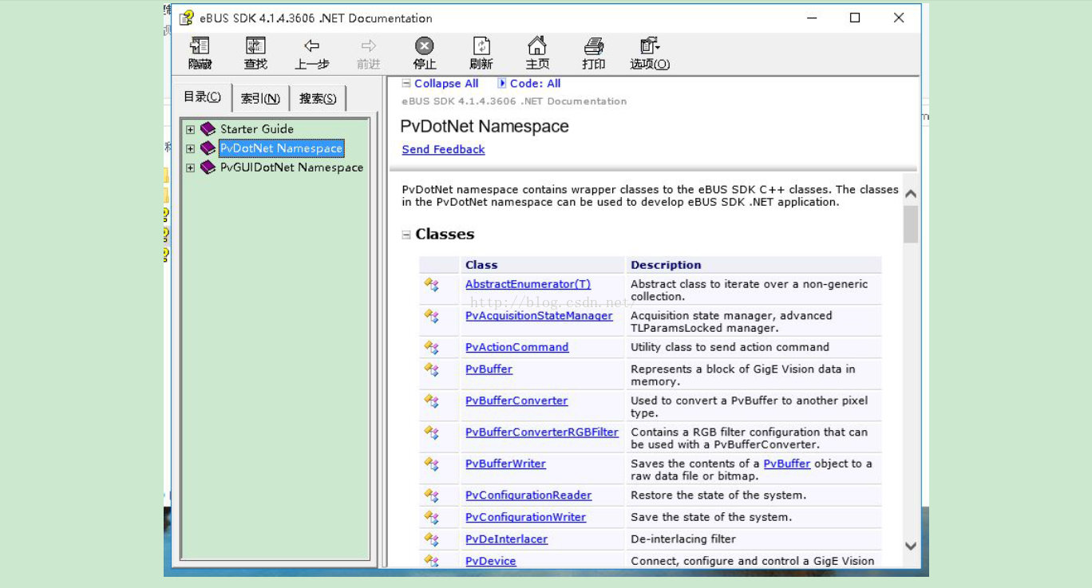
Task: Open the PvDeInterlacer class link
Action: click(506, 539)
